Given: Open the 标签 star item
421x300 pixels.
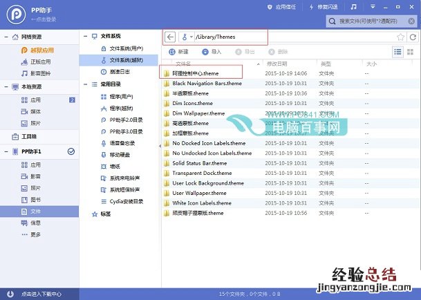Looking at the screenshot, I should [101, 214].
